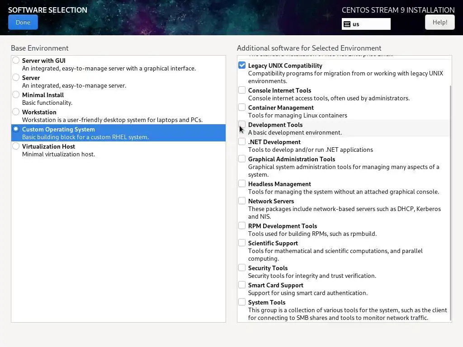Click the Done button
Image resolution: width=463 pixels, height=347 pixels.
coord(23,22)
